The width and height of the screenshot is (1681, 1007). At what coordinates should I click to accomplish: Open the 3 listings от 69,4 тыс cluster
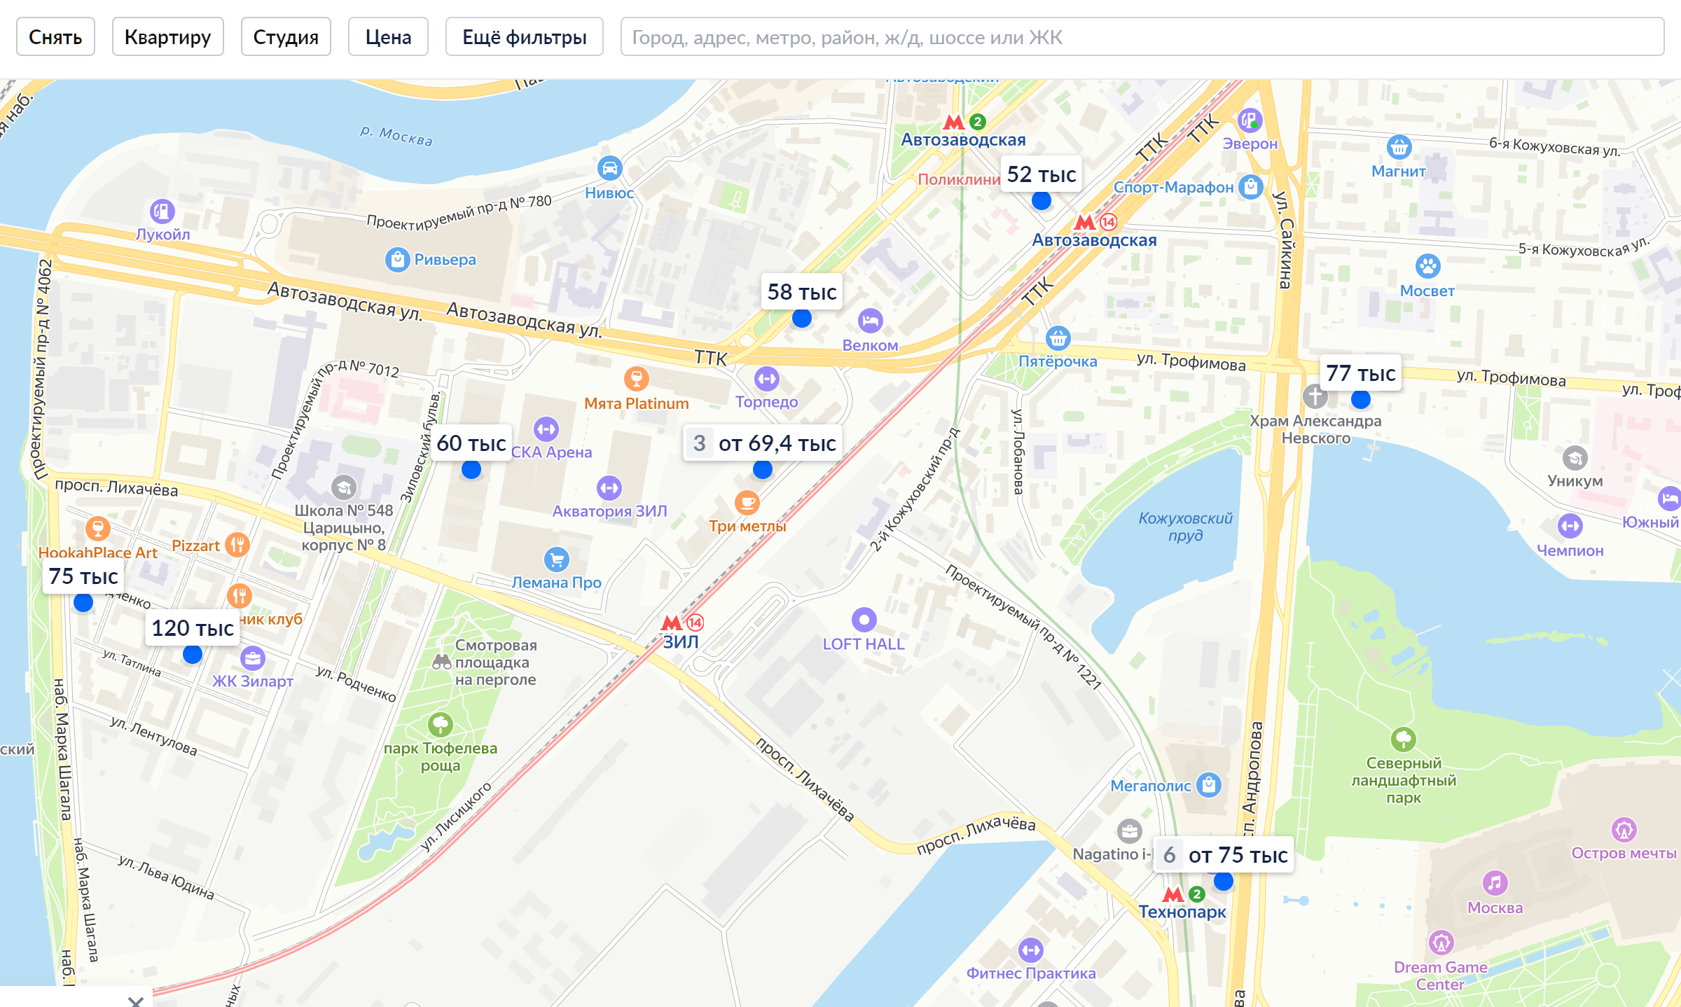pos(763,443)
